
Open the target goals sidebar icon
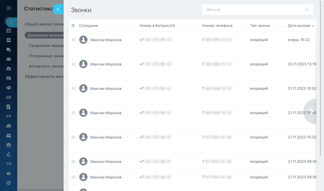click(x=9, y=183)
